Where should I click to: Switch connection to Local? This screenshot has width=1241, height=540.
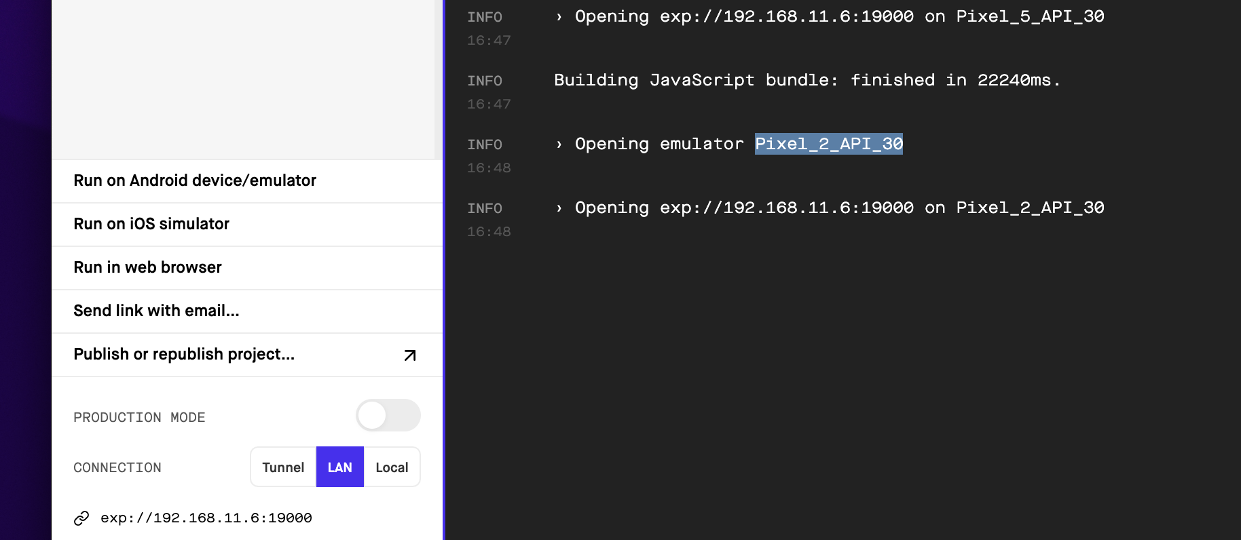coord(392,467)
